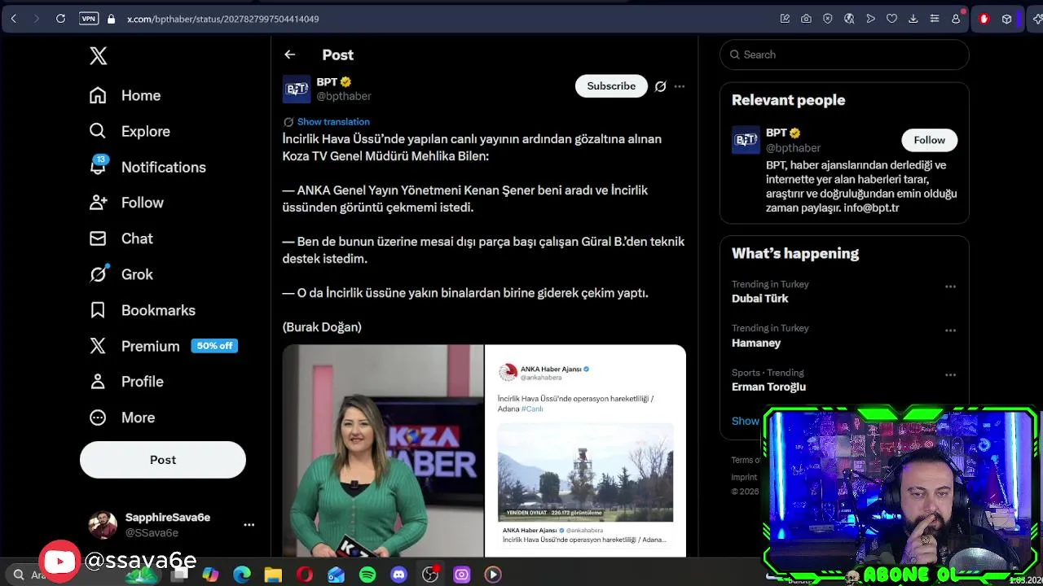The width and height of the screenshot is (1043, 586).
Task: Open the ANKA Haber Ajansı screenshot image
Action: point(586,451)
